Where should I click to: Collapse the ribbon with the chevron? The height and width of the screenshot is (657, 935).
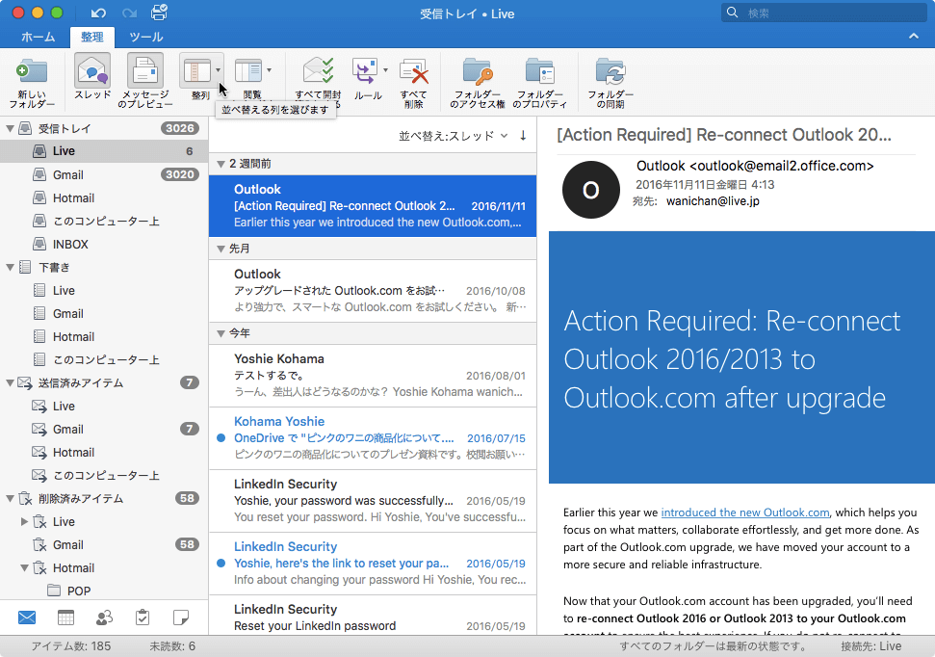pyautogui.click(x=914, y=37)
